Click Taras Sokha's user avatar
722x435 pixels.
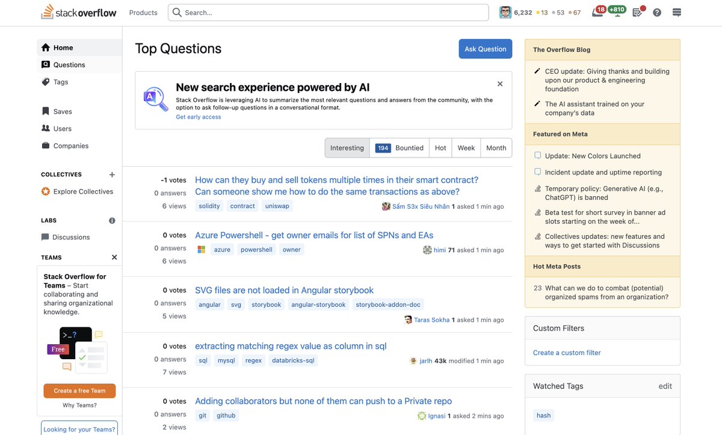coord(408,320)
